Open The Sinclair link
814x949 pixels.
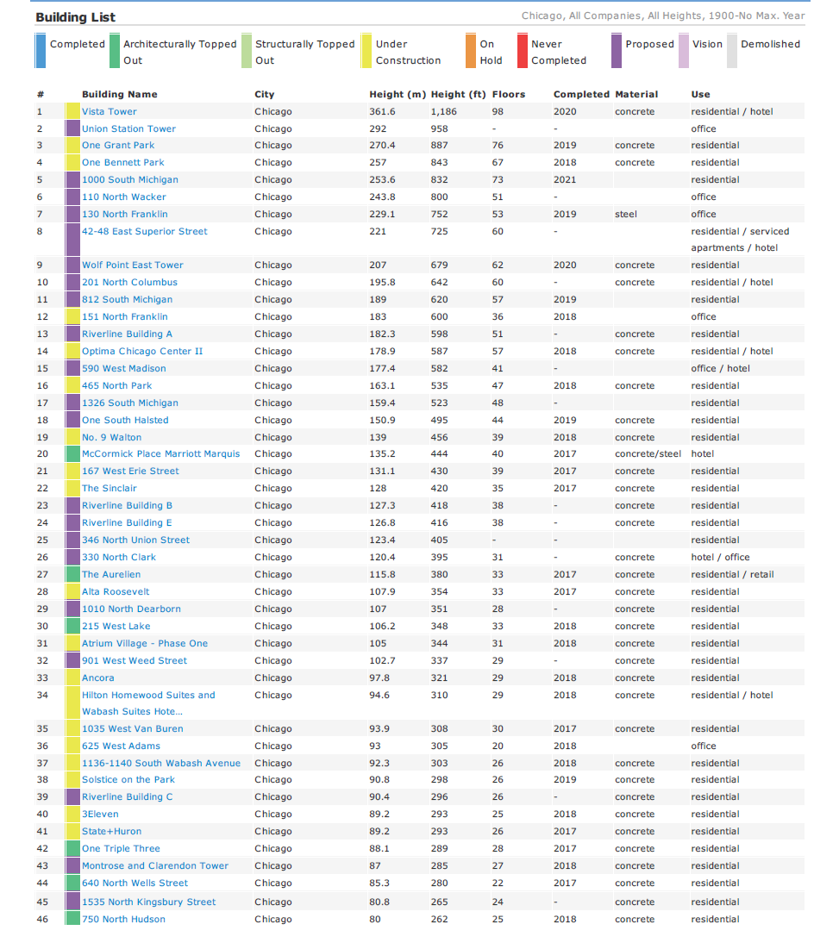pos(109,489)
